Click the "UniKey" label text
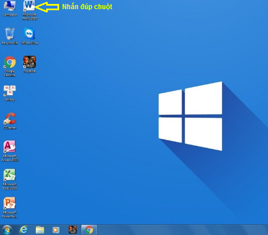This screenshot has height=235, width=268. (10, 100)
